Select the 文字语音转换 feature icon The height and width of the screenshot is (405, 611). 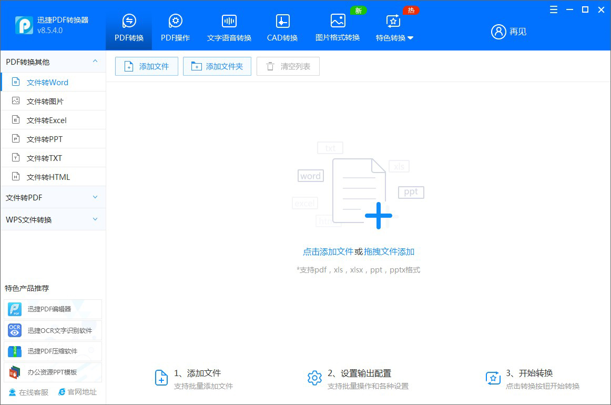click(229, 27)
